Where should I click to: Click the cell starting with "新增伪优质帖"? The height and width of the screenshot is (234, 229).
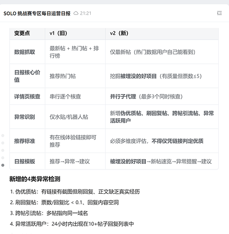162,117
